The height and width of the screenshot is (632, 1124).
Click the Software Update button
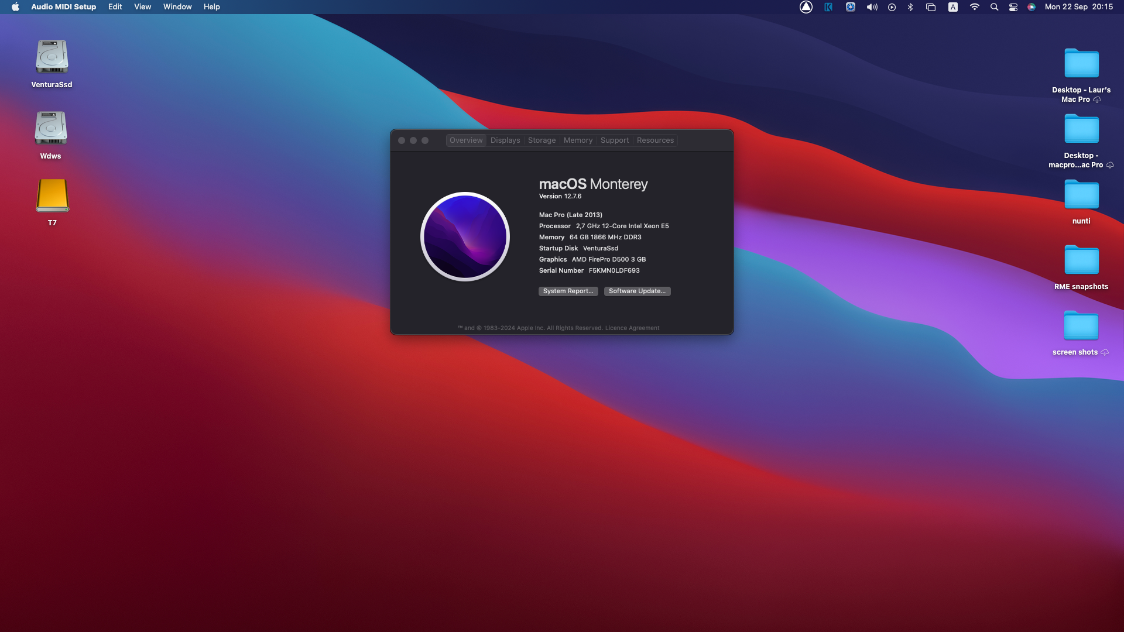tap(637, 291)
